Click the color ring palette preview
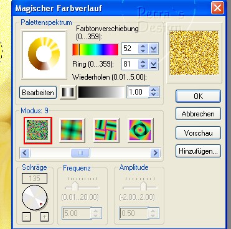Viewport: 231px width, 229px height. (44, 54)
